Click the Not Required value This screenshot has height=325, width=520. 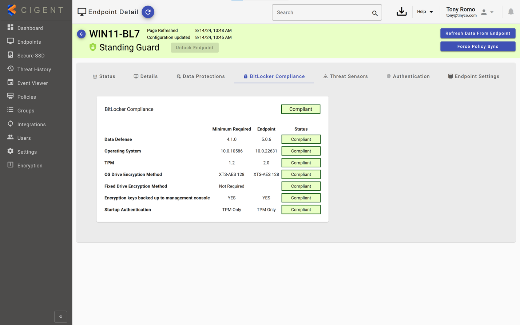(231, 186)
